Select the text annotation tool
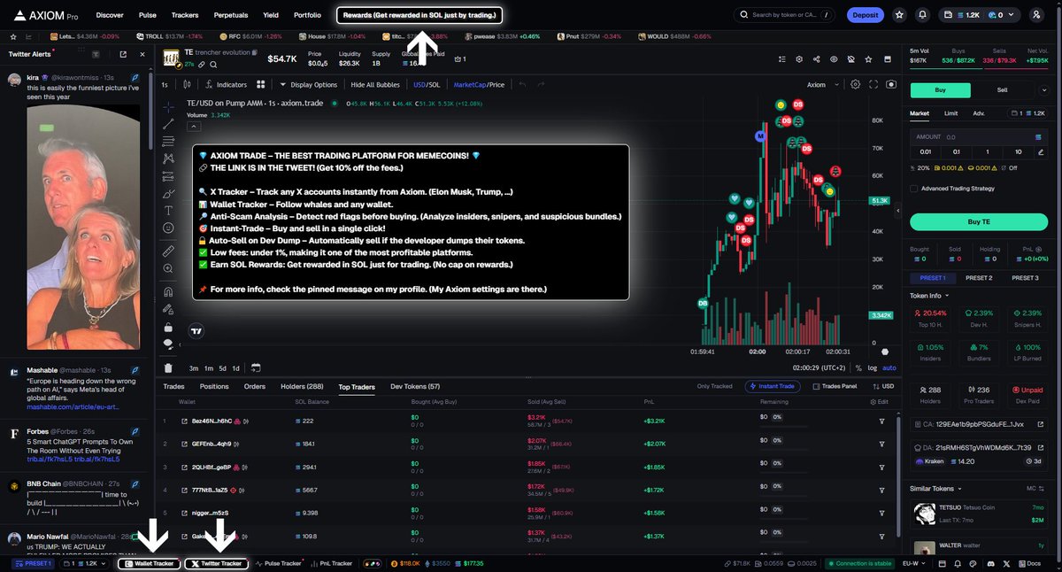This screenshot has width=1062, height=572. 168,211
